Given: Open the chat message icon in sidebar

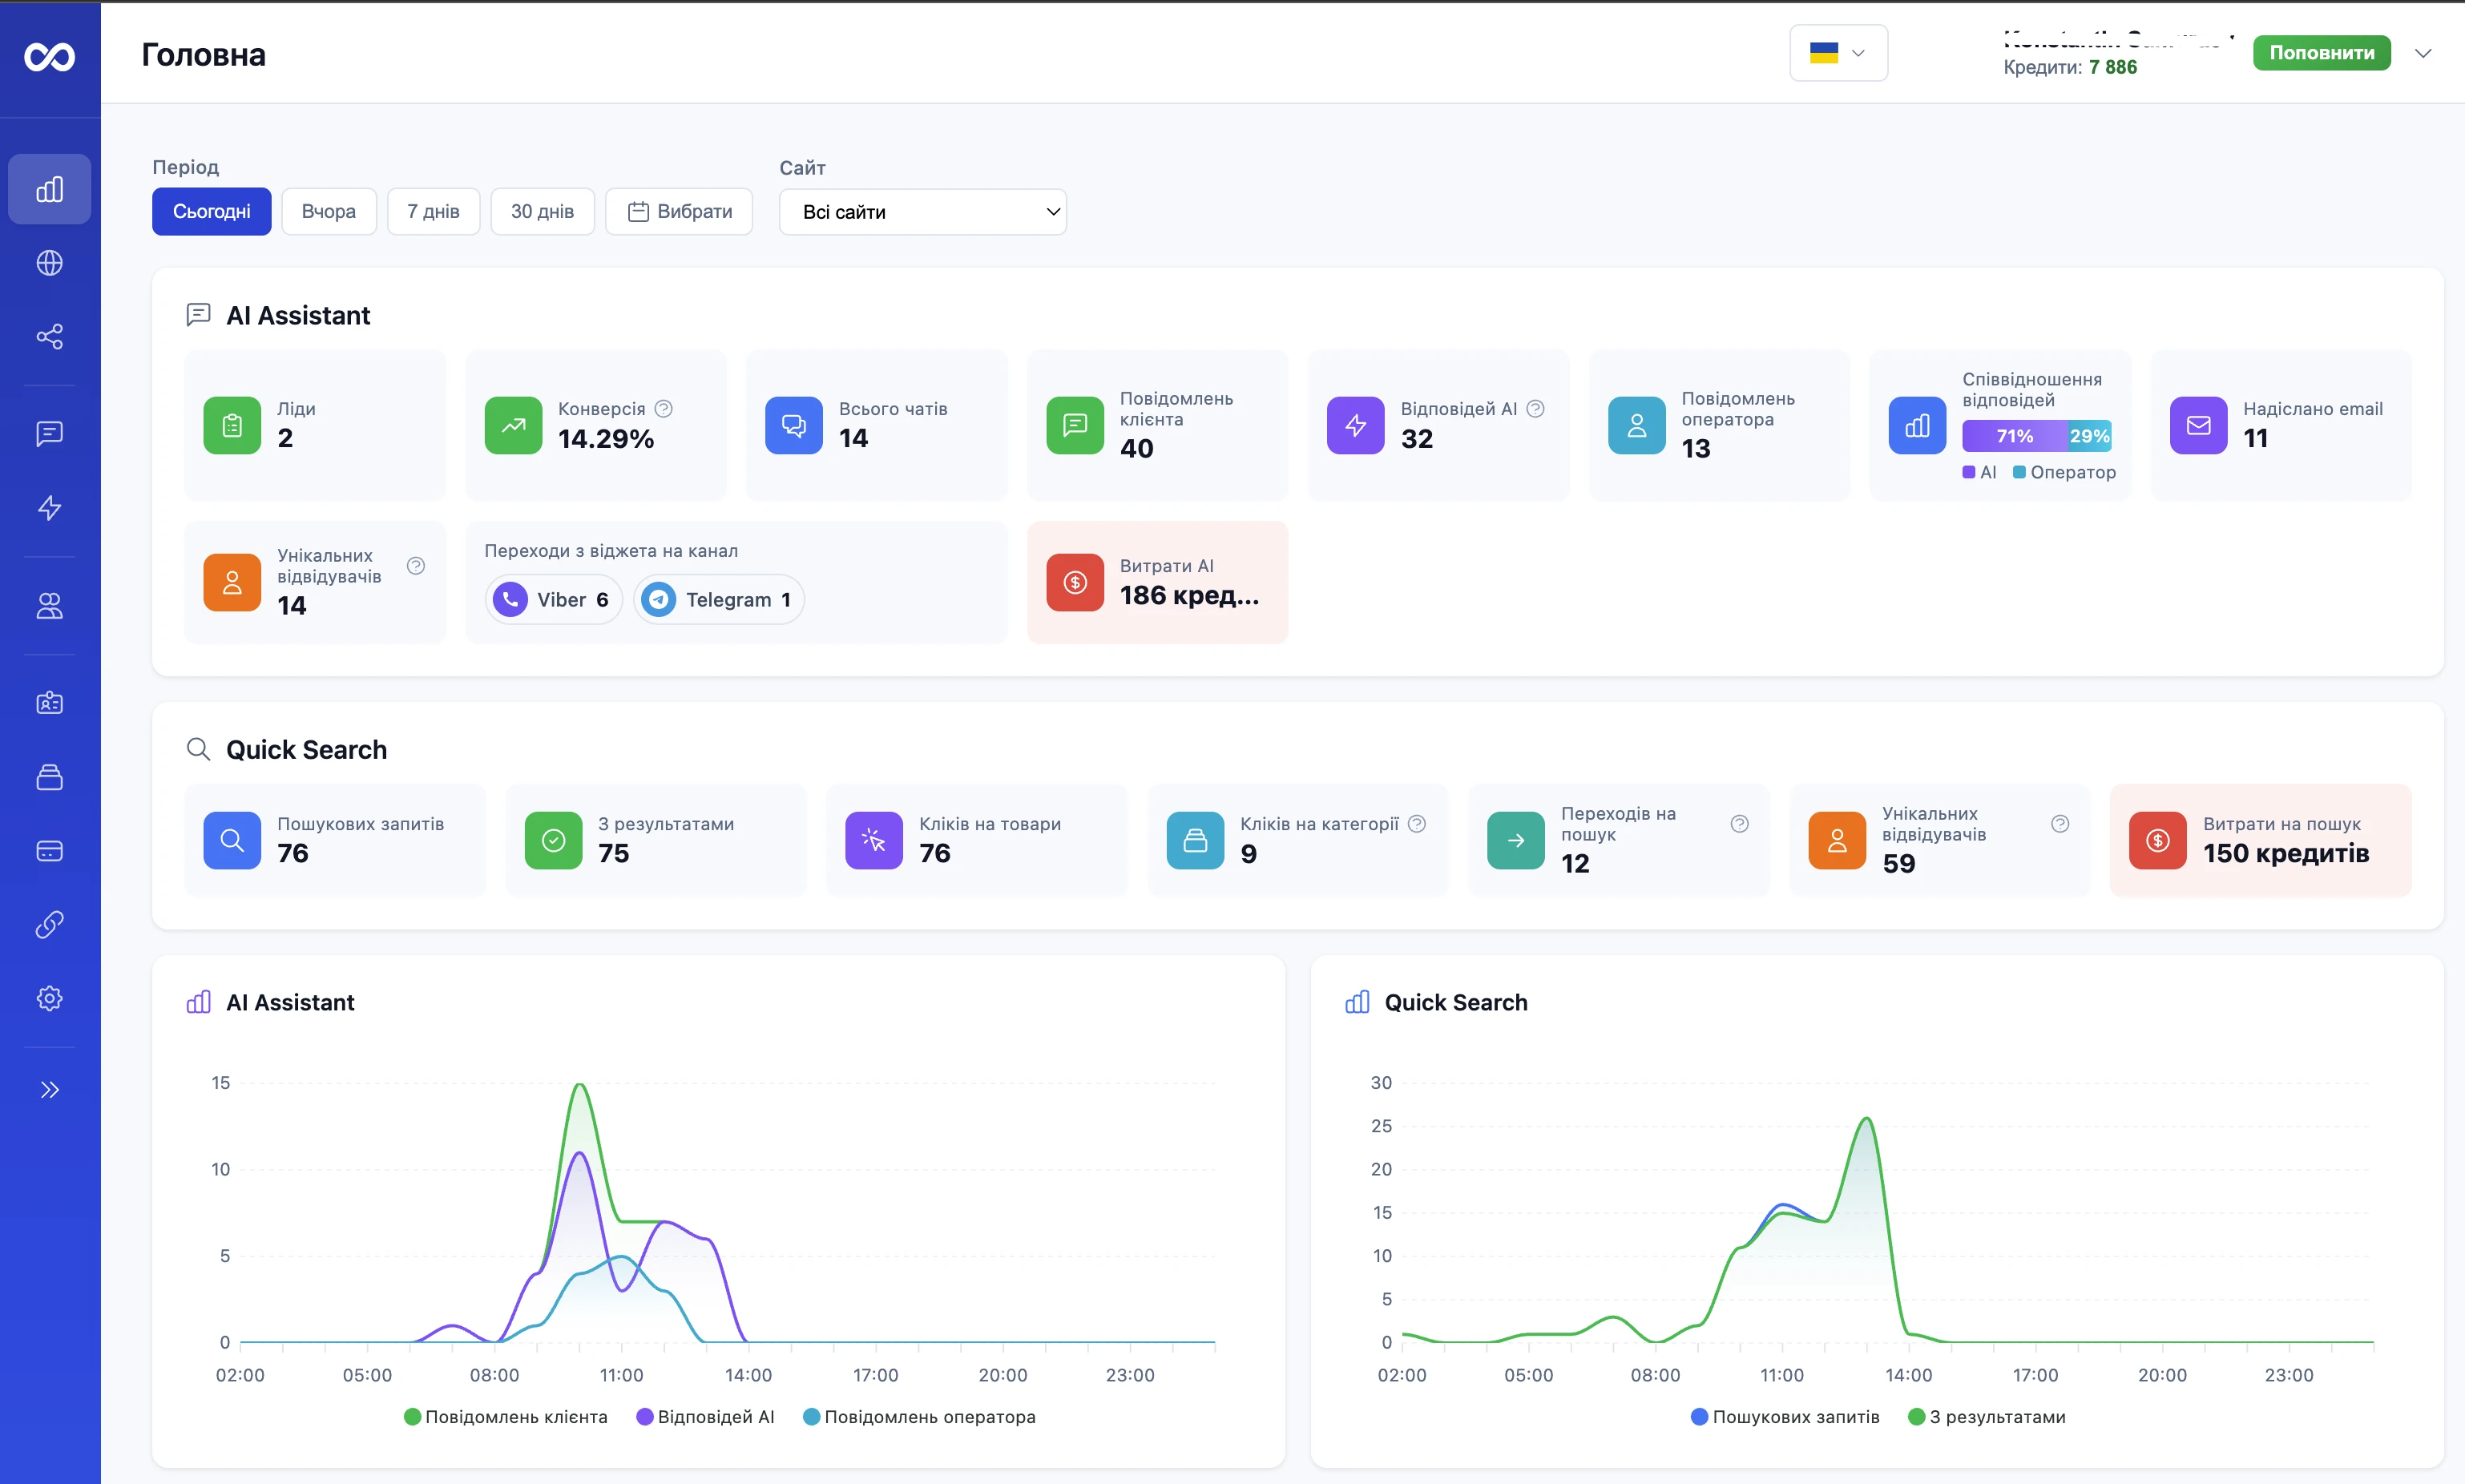Looking at the screenshot, I should coord(49,433).
